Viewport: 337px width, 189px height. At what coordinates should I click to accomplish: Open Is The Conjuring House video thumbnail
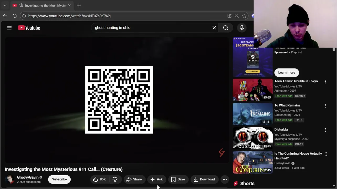point(252,162)
